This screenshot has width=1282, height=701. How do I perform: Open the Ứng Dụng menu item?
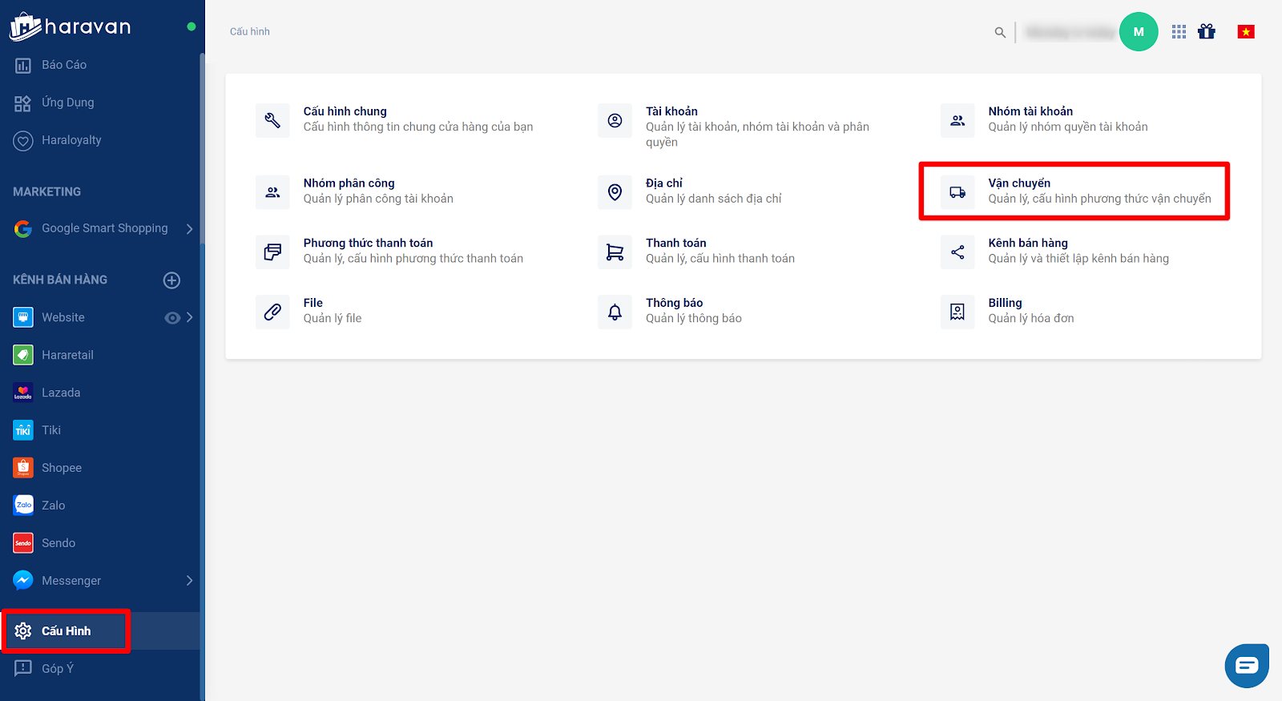pyautogui.click(x=100, y=103)
